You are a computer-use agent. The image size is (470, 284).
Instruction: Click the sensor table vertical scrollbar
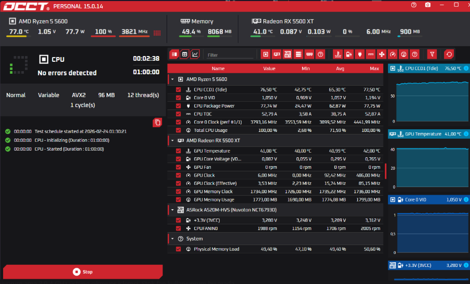[385, 171]
